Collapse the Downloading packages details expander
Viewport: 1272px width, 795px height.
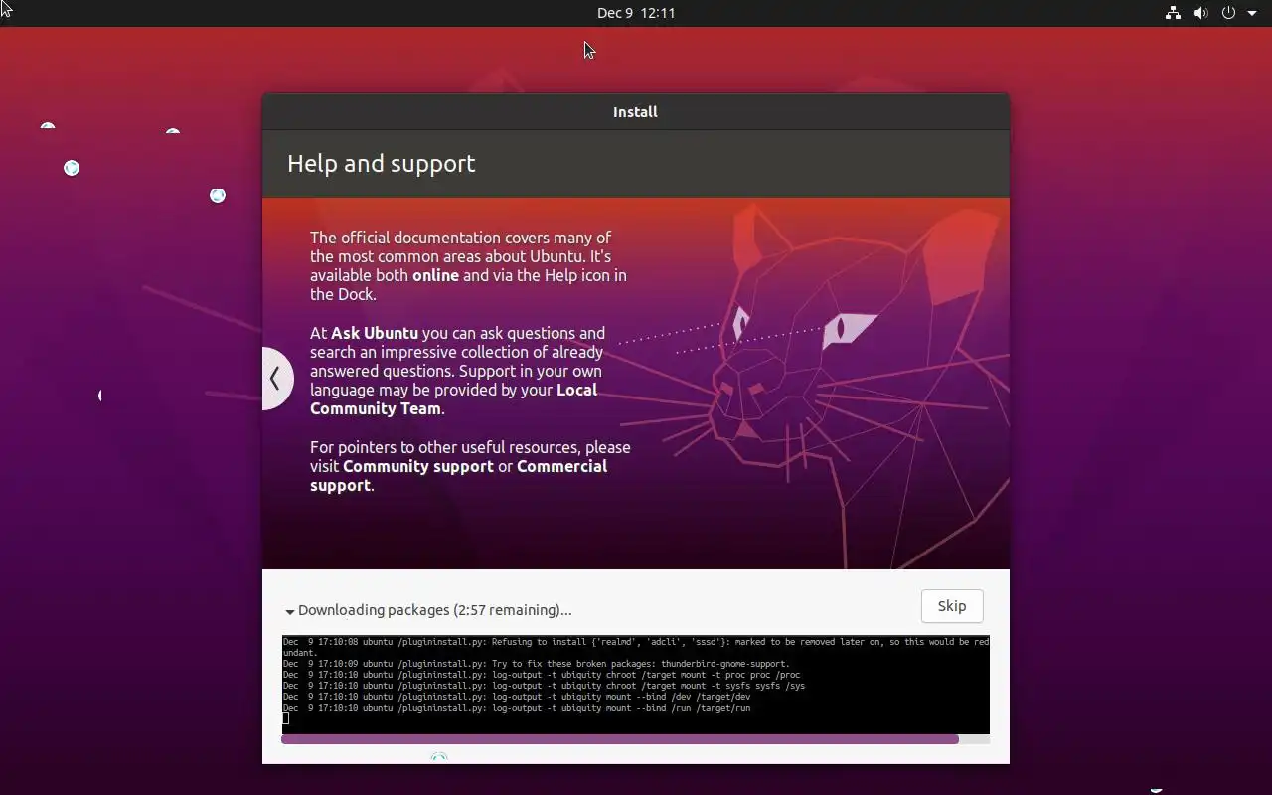click(290, 611)
